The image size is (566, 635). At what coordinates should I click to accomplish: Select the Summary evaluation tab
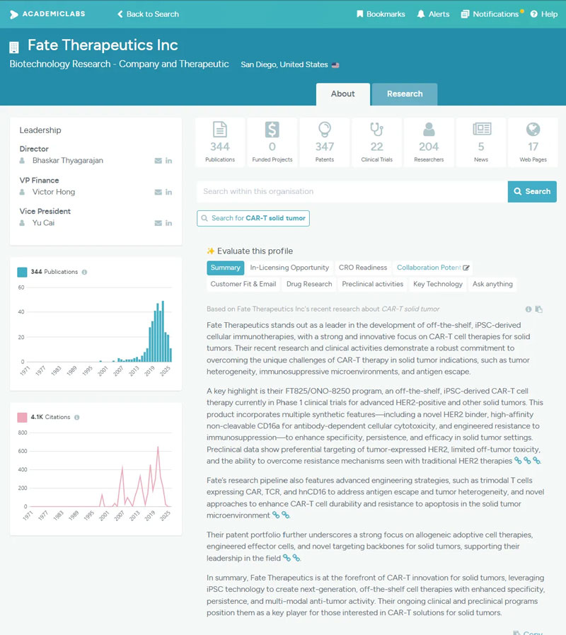[225, 268]
